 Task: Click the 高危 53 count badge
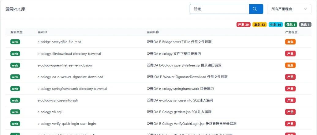click(x=259, y=25)
